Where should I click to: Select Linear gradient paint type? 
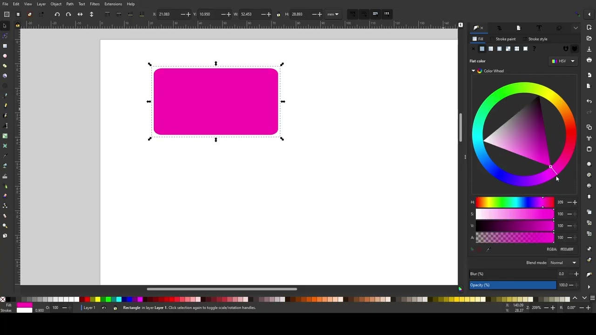click(491, 49)
